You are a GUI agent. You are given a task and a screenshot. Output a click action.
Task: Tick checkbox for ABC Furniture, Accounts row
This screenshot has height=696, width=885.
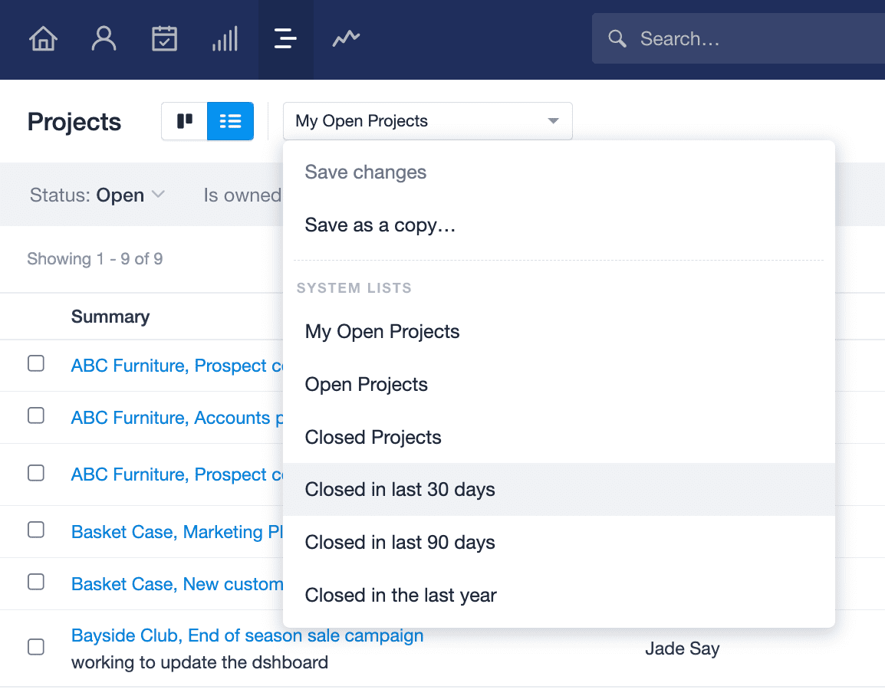(36, 415)
